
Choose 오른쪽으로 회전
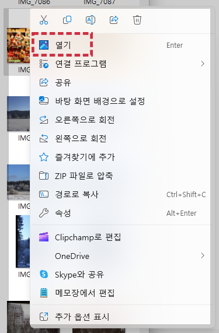point(121,120)
